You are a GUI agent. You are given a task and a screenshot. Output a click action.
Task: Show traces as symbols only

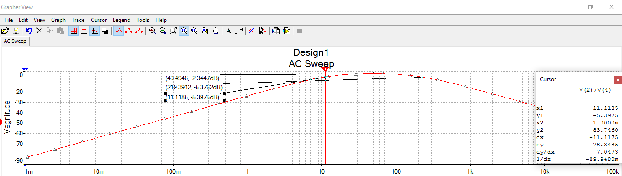[x=129, y=31]
